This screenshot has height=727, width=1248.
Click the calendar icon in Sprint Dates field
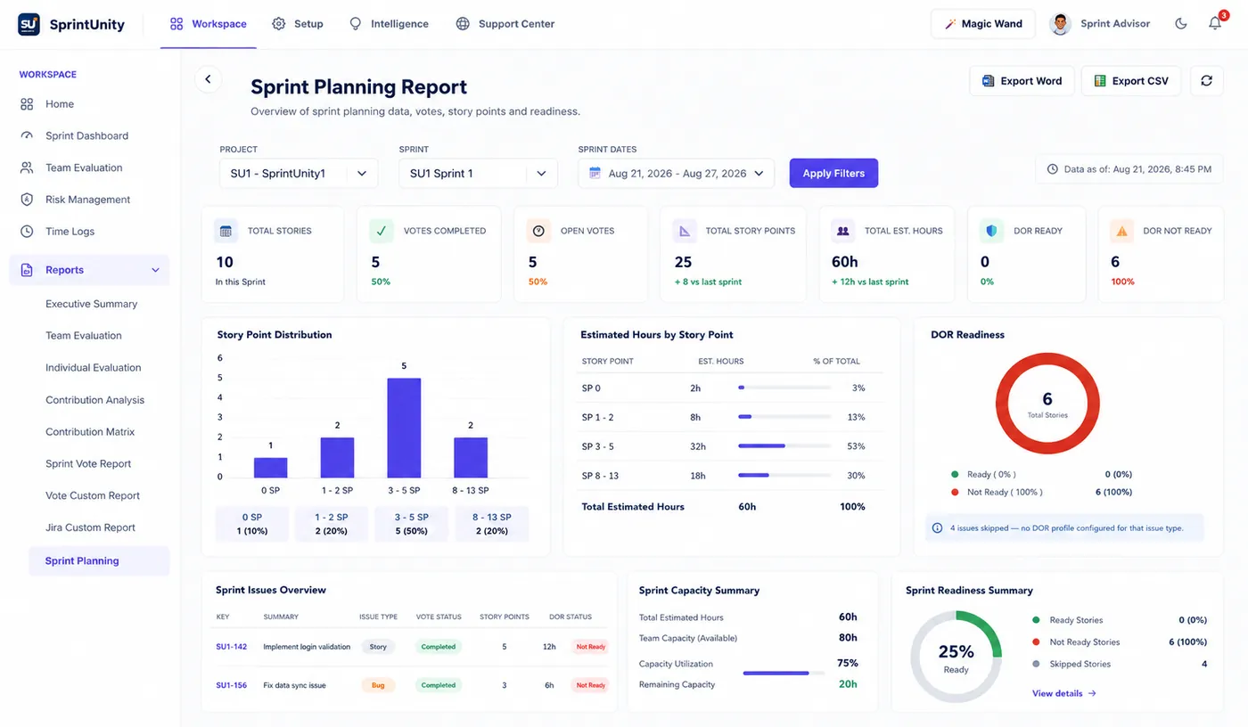coord(595,174)
